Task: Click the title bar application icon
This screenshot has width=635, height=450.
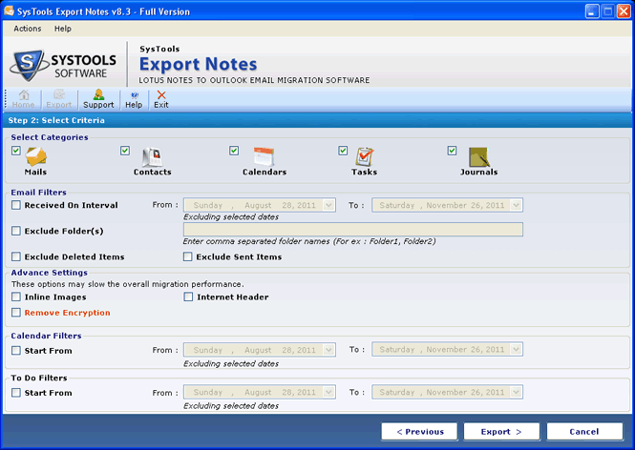Action: tap(9, 10)
